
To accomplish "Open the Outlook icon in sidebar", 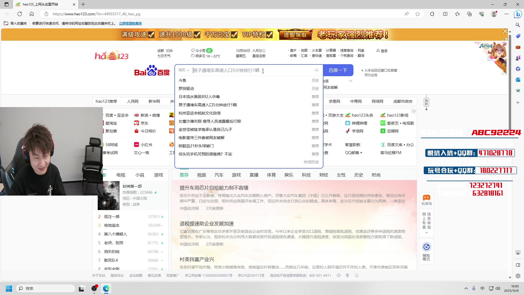I will tap(518, 80).
